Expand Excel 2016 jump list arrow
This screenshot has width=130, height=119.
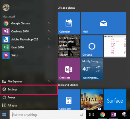pyautogui.click(x=49, y=47)
